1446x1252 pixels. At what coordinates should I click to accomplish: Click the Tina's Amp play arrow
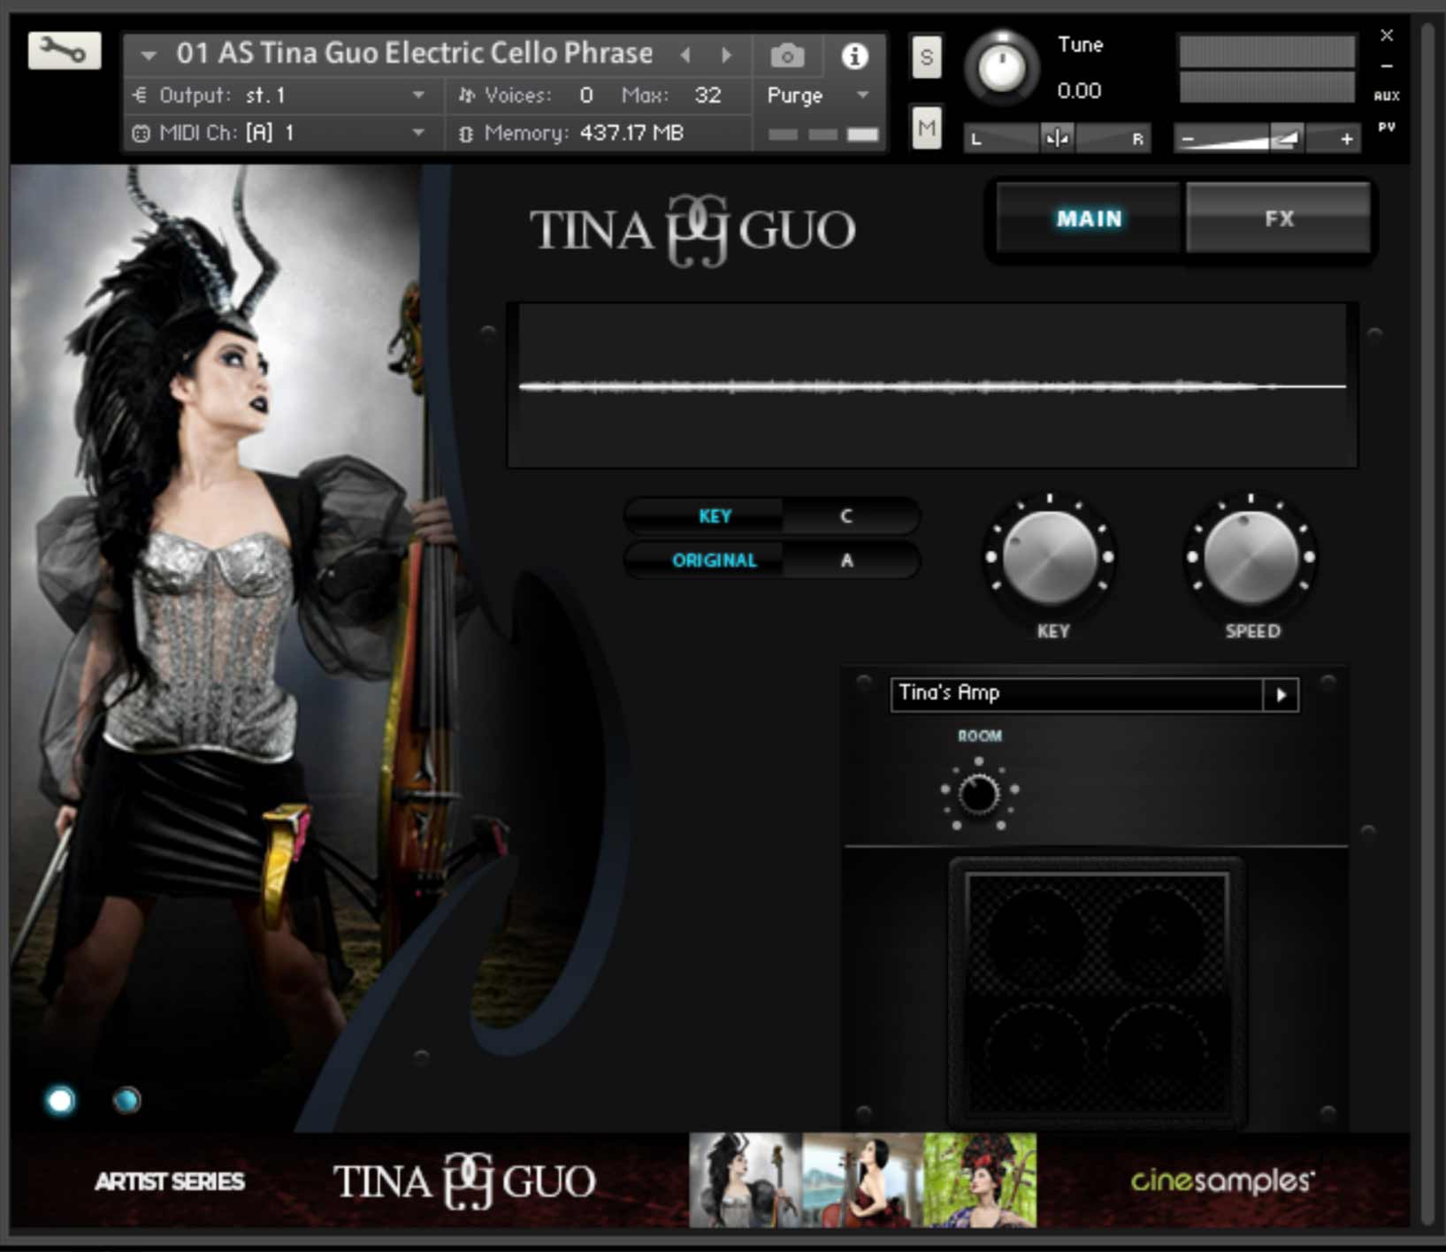click(1282, 695)
